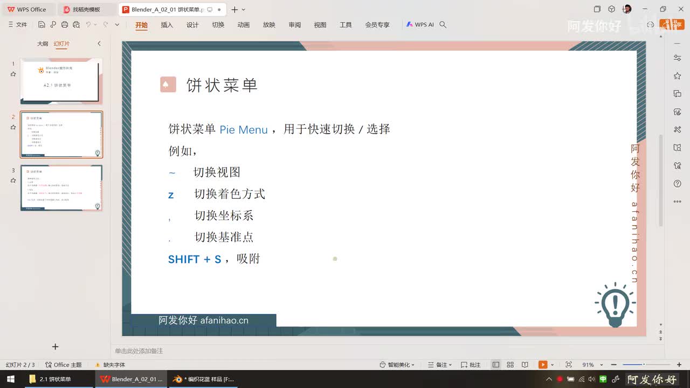Open the 智能美化 dropdown in status bar

click(x=397, y=365)
